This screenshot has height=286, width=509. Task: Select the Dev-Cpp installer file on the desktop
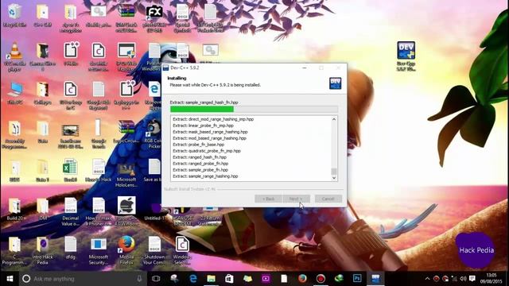pos(406,56)
